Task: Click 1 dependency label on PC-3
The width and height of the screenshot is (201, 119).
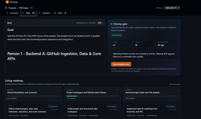Action: coord(93,115)
